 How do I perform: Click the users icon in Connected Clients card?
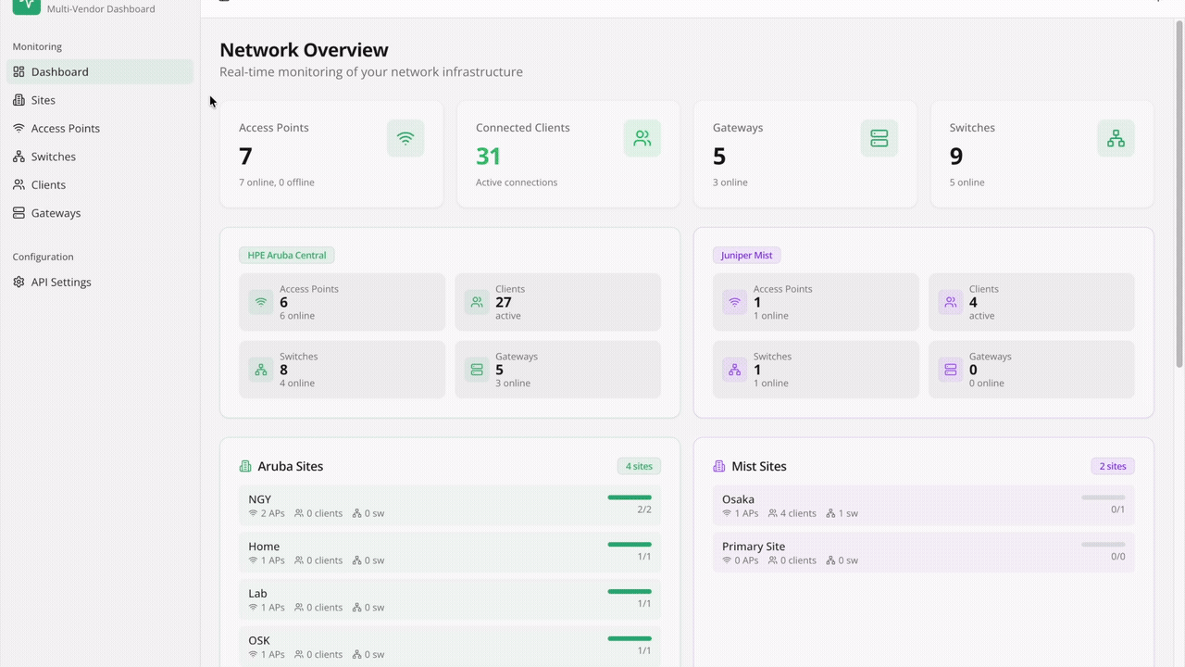[642, 139]
